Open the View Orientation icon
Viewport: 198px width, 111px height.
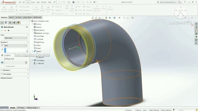(110, 18)
